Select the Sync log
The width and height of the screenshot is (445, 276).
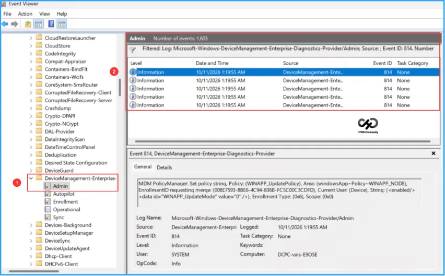tap(58, 217)
